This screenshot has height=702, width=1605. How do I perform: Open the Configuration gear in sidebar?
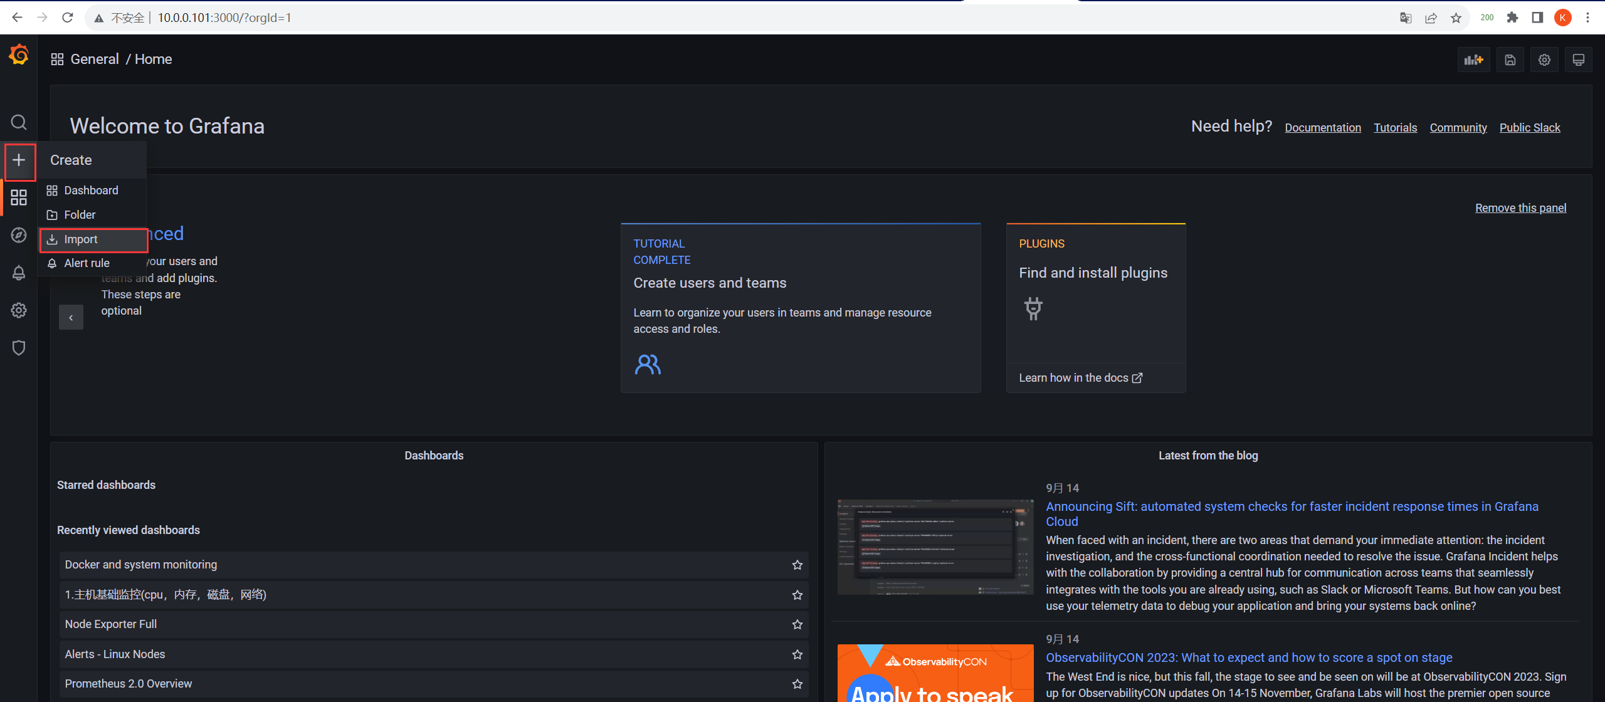pos(19,310)
